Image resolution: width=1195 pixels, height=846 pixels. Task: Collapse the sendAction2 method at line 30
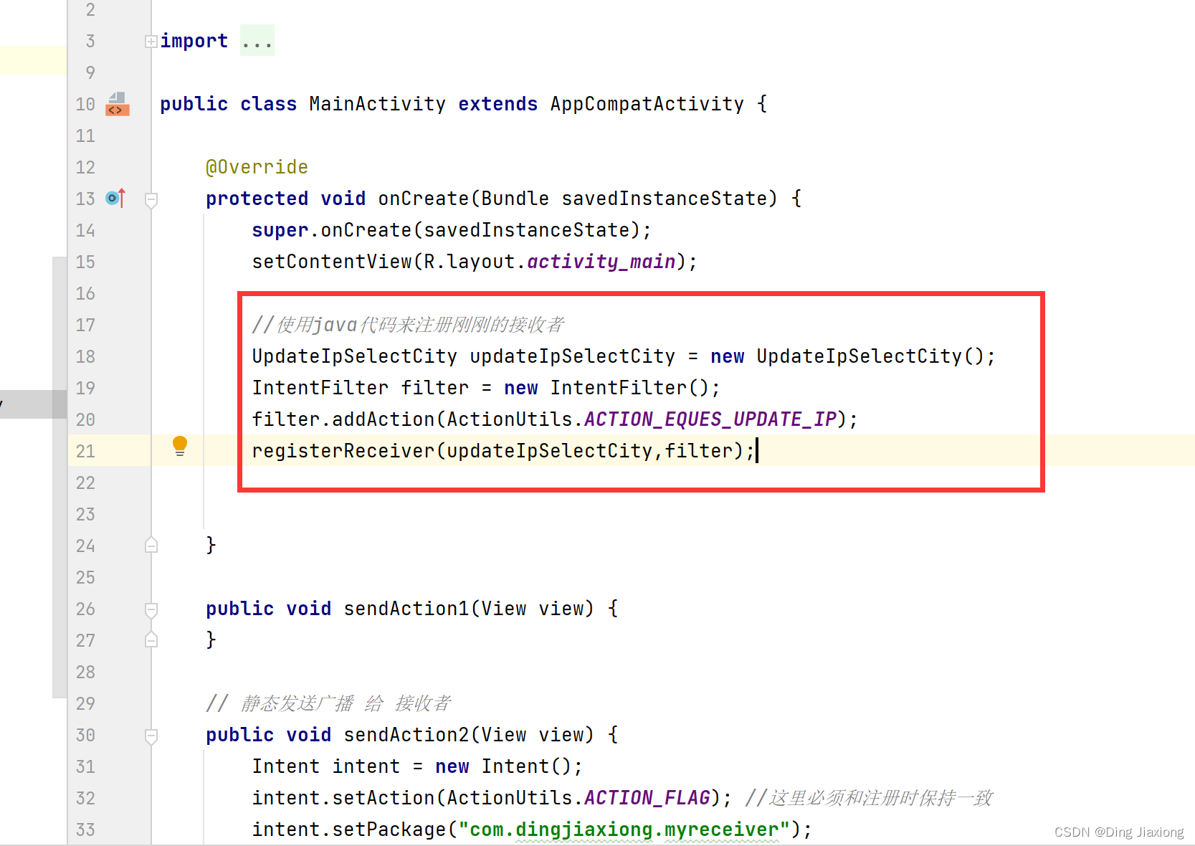click(x=151, y=736)
